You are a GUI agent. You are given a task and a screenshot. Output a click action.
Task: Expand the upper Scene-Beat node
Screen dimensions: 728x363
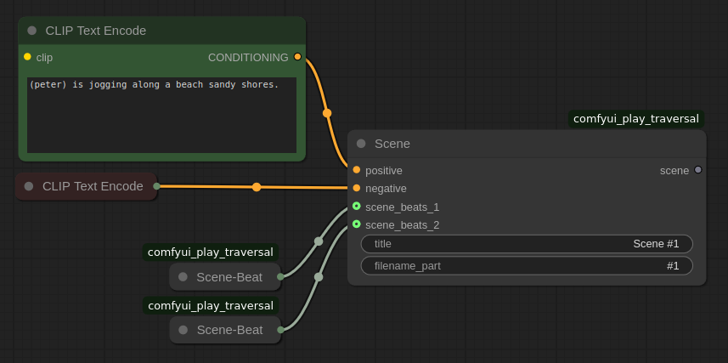(183, 277)
